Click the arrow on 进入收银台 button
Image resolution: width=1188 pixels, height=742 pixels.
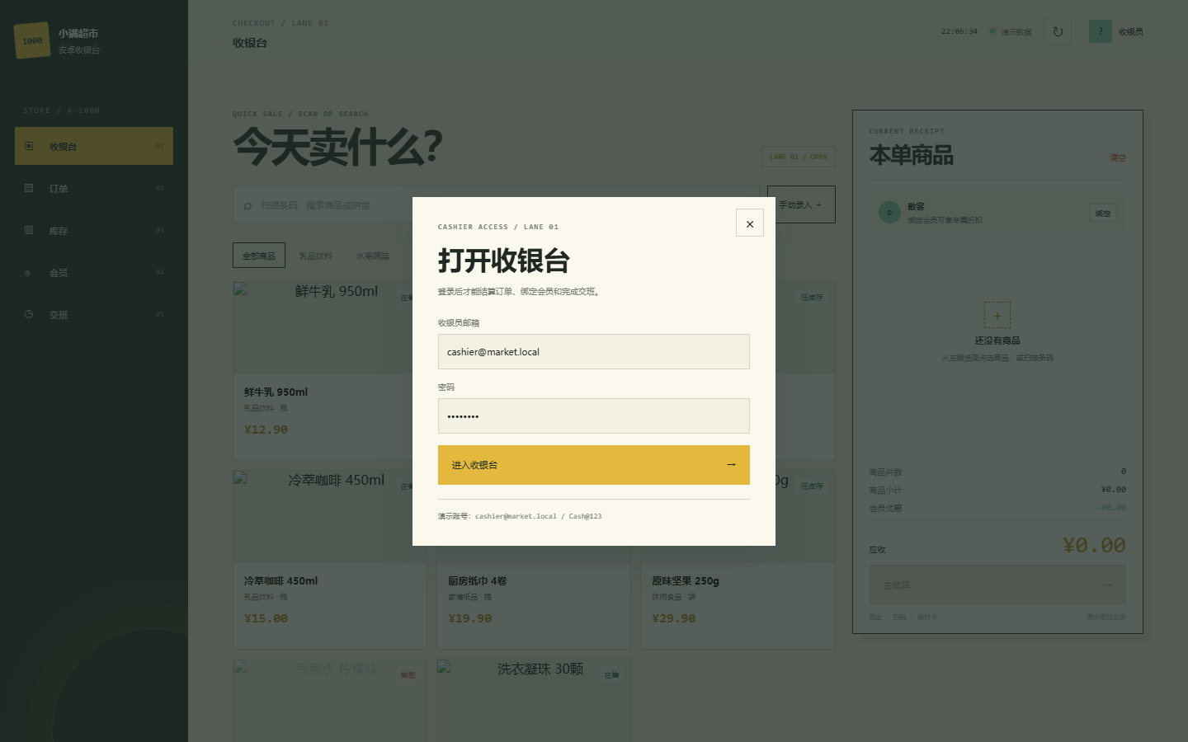731,465
